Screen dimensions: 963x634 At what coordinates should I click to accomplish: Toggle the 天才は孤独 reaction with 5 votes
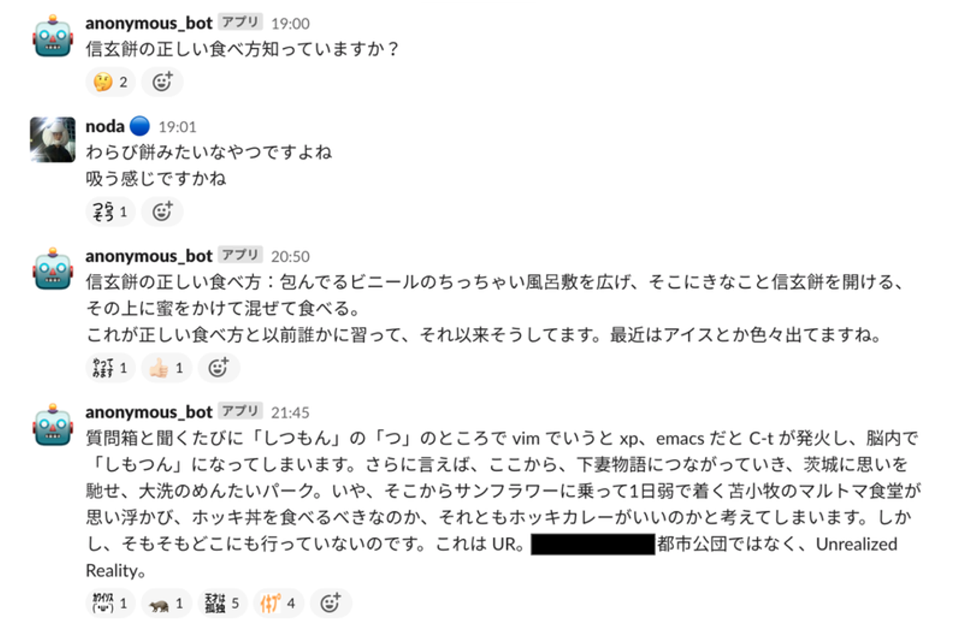(222, 603)
